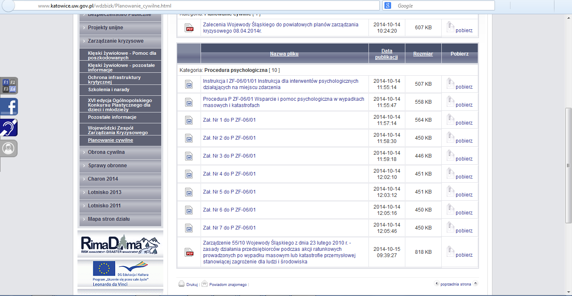This screenshot has height=296, width=572.
Task: Sort table by Rozmiar column
Action: coord(423,54)
